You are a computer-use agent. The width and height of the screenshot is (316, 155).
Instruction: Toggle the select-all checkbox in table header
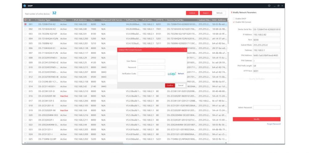coord(25,20)
